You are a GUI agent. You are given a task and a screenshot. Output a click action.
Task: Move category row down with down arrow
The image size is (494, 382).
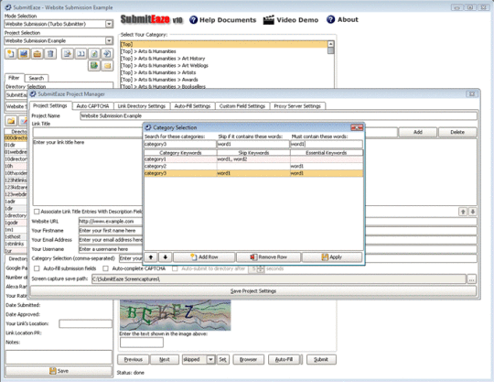click(165, 257)
